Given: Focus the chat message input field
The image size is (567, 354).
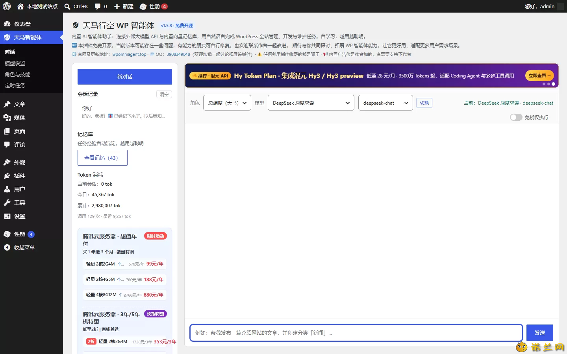Looking at the screenshot, I should 356,333.
